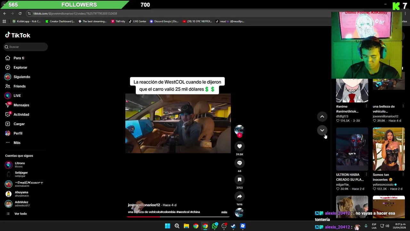Open yefersoncossio creator link
The image size is (410, 231).
coord(383,185)
